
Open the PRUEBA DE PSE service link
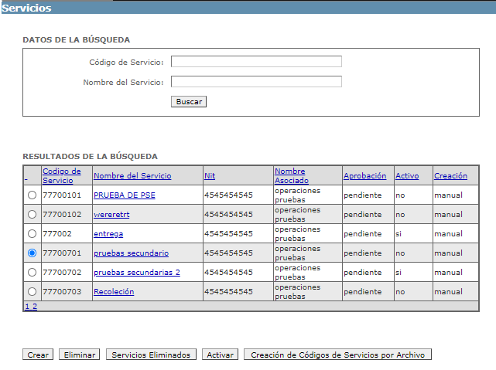pos(125,195)
